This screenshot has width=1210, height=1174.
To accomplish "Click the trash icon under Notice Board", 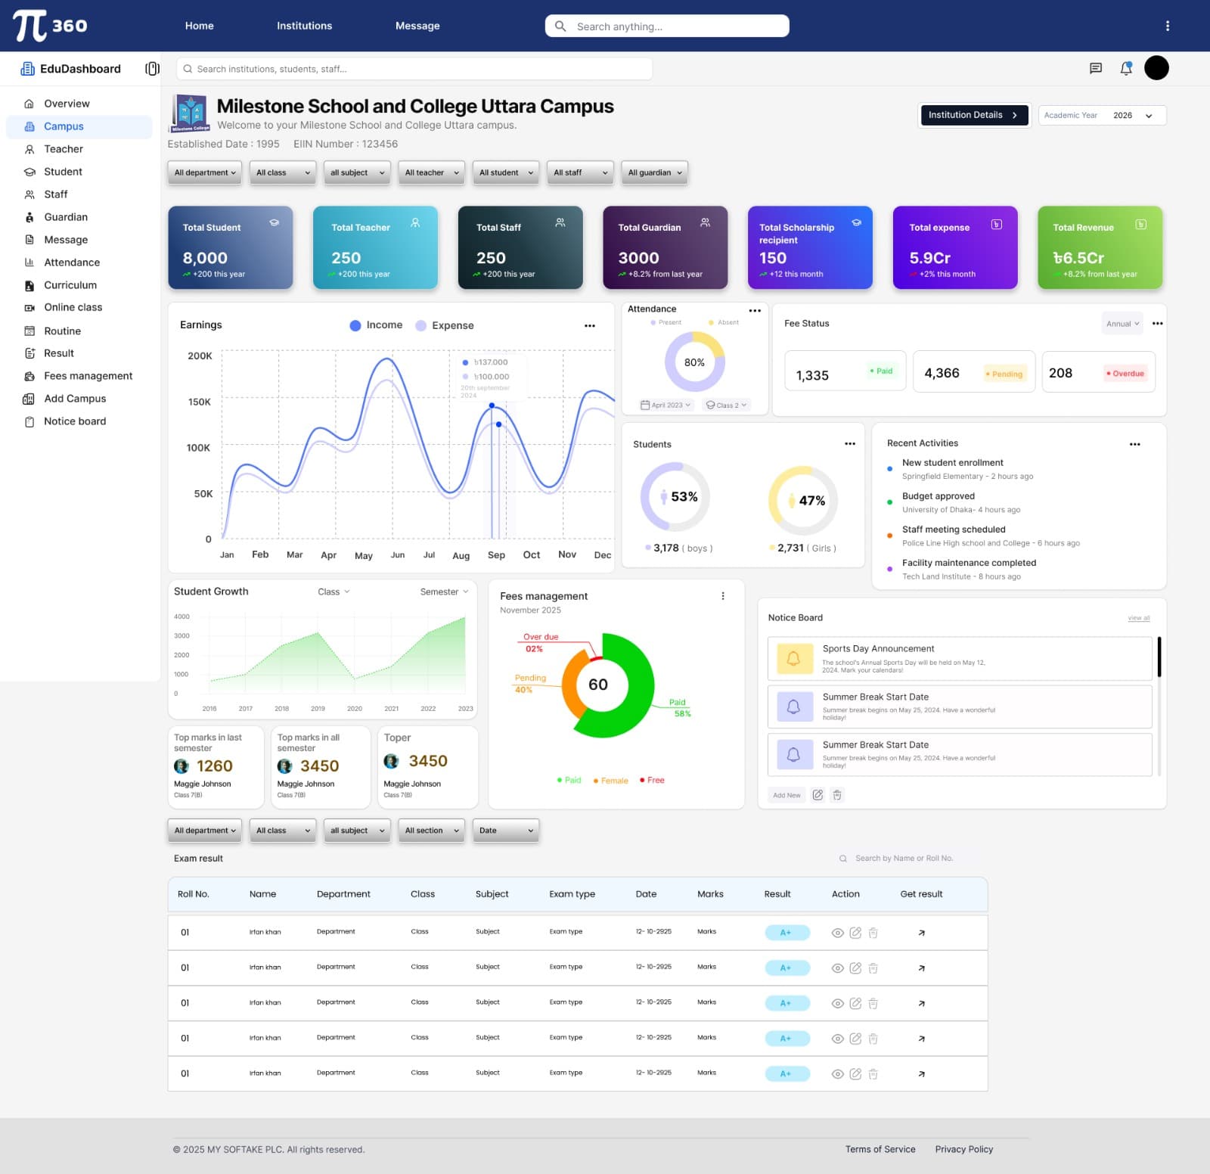I will point(837,795).
